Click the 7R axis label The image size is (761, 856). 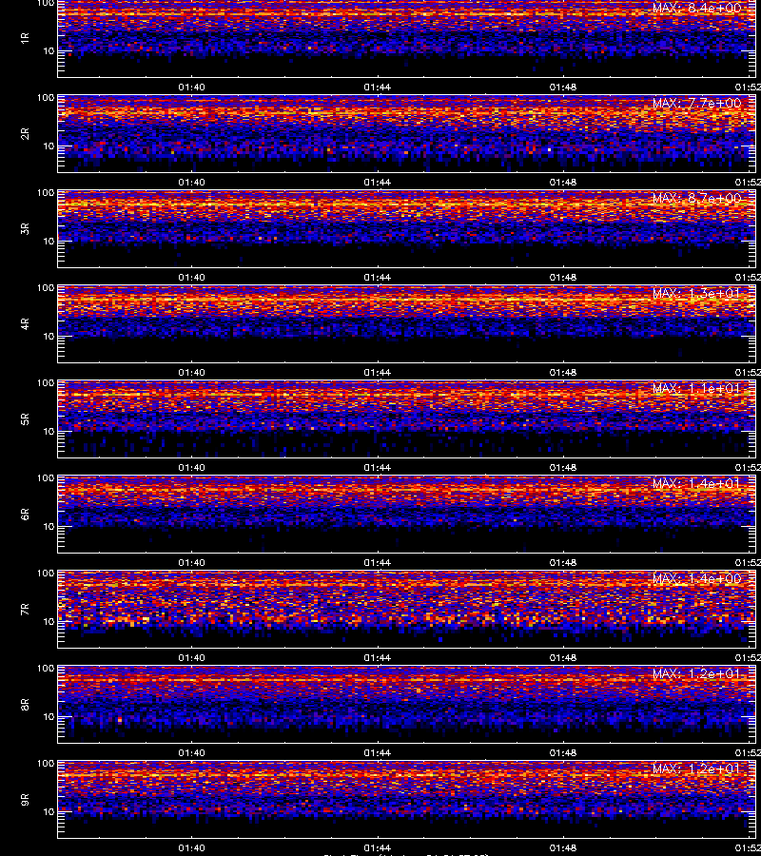tap(25, 610)
